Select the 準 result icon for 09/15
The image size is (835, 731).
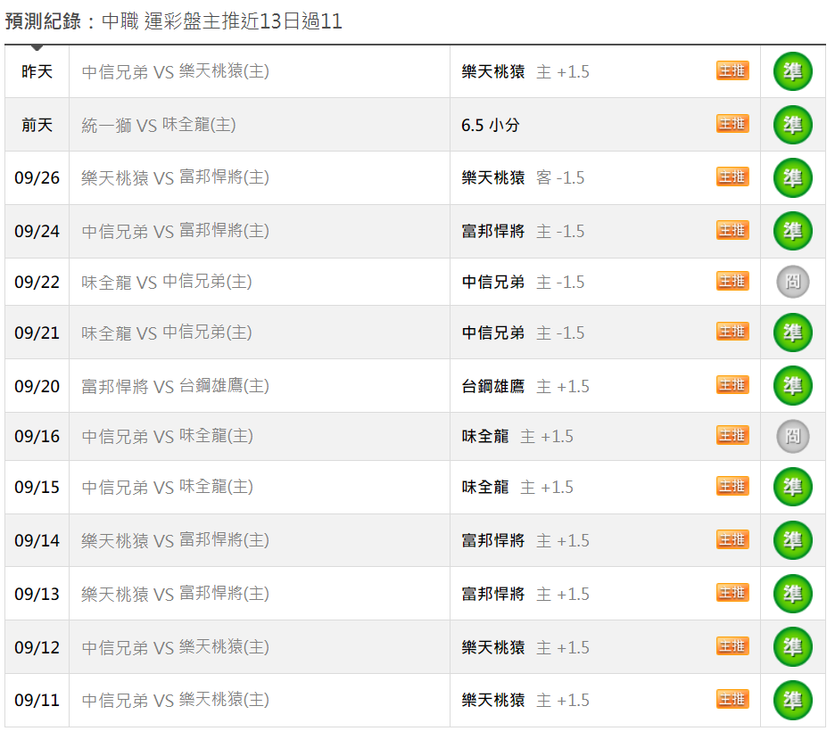coord(792,487)
